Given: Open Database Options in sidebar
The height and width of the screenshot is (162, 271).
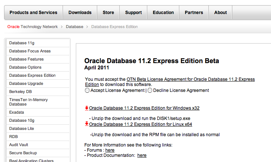Looking at the screenshot, I should pos(38,68).
